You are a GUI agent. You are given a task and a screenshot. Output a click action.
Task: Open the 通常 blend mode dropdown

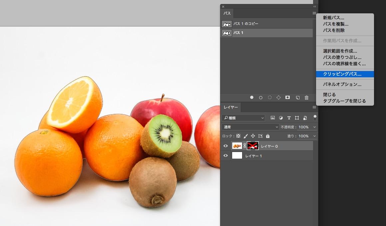pyautogui.click(x=250, y=127)
